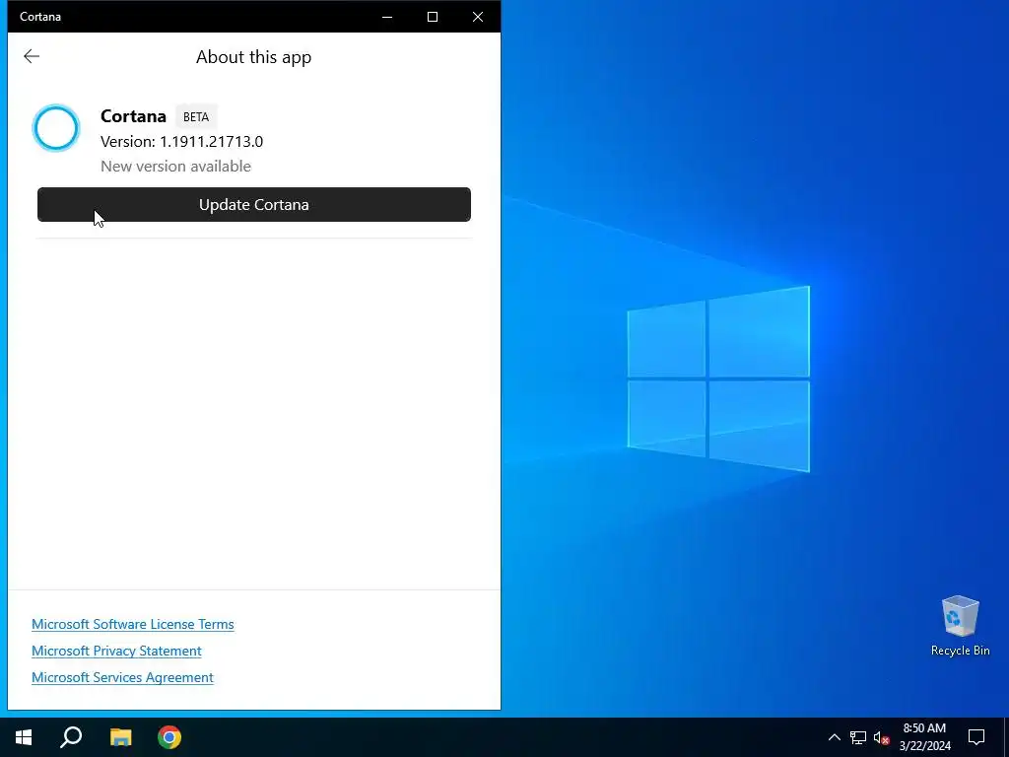Image resolution: width=1009 pixels, height=757 pixels.
Task: Minimize the Cortana window
Action: point(387,17)
